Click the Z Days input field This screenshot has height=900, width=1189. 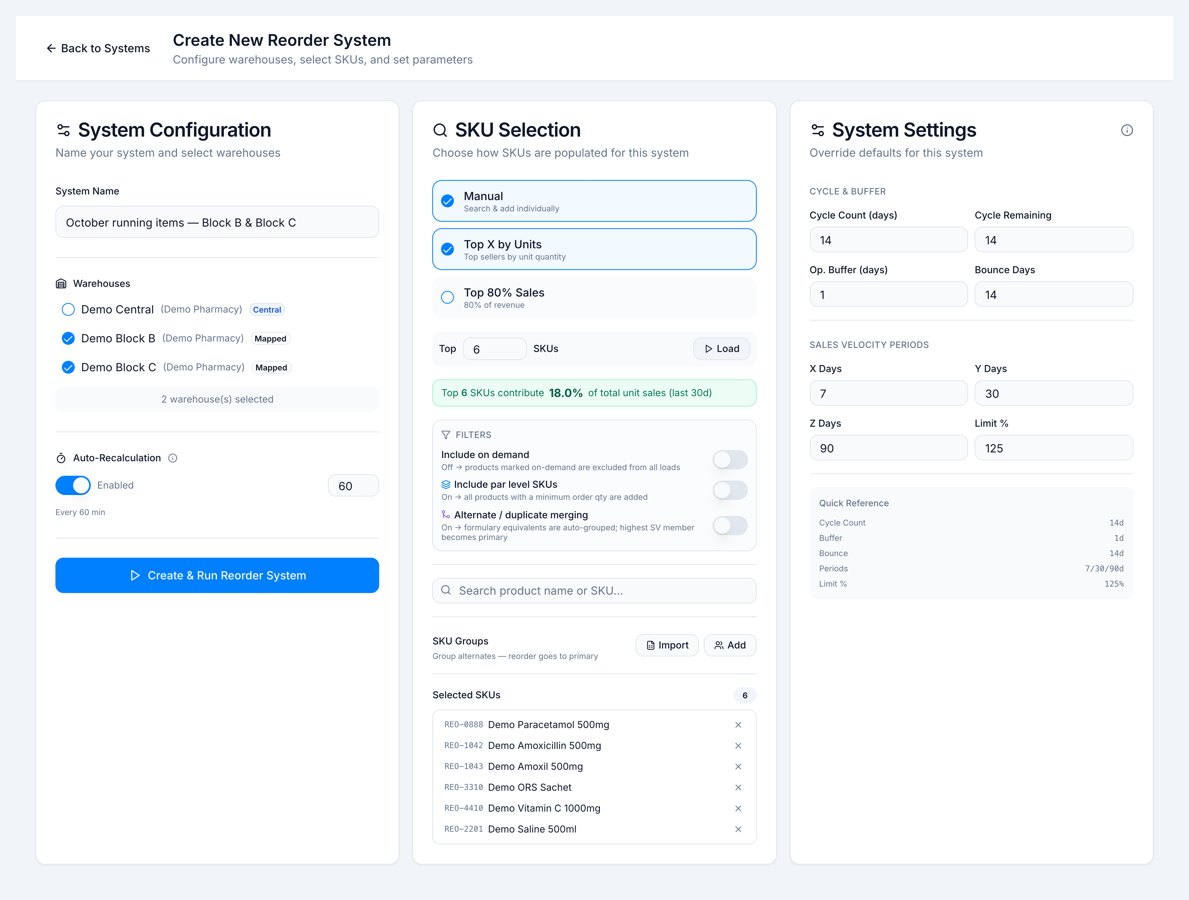click(x=889, y=448)
